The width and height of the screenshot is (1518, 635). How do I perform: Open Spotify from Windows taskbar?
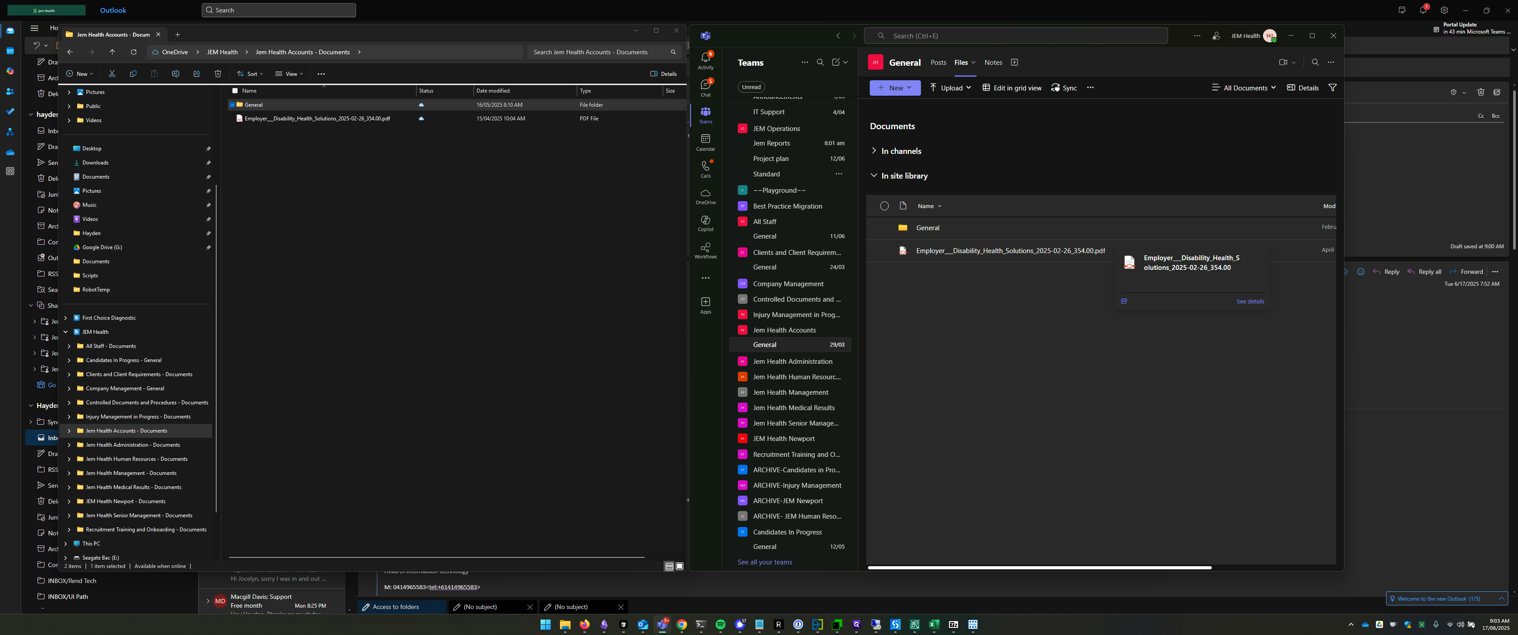coord(720,624)
